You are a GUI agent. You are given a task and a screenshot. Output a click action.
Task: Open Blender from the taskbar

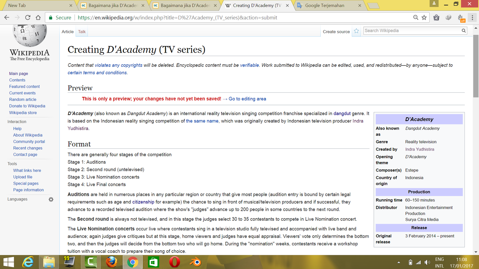195,262
